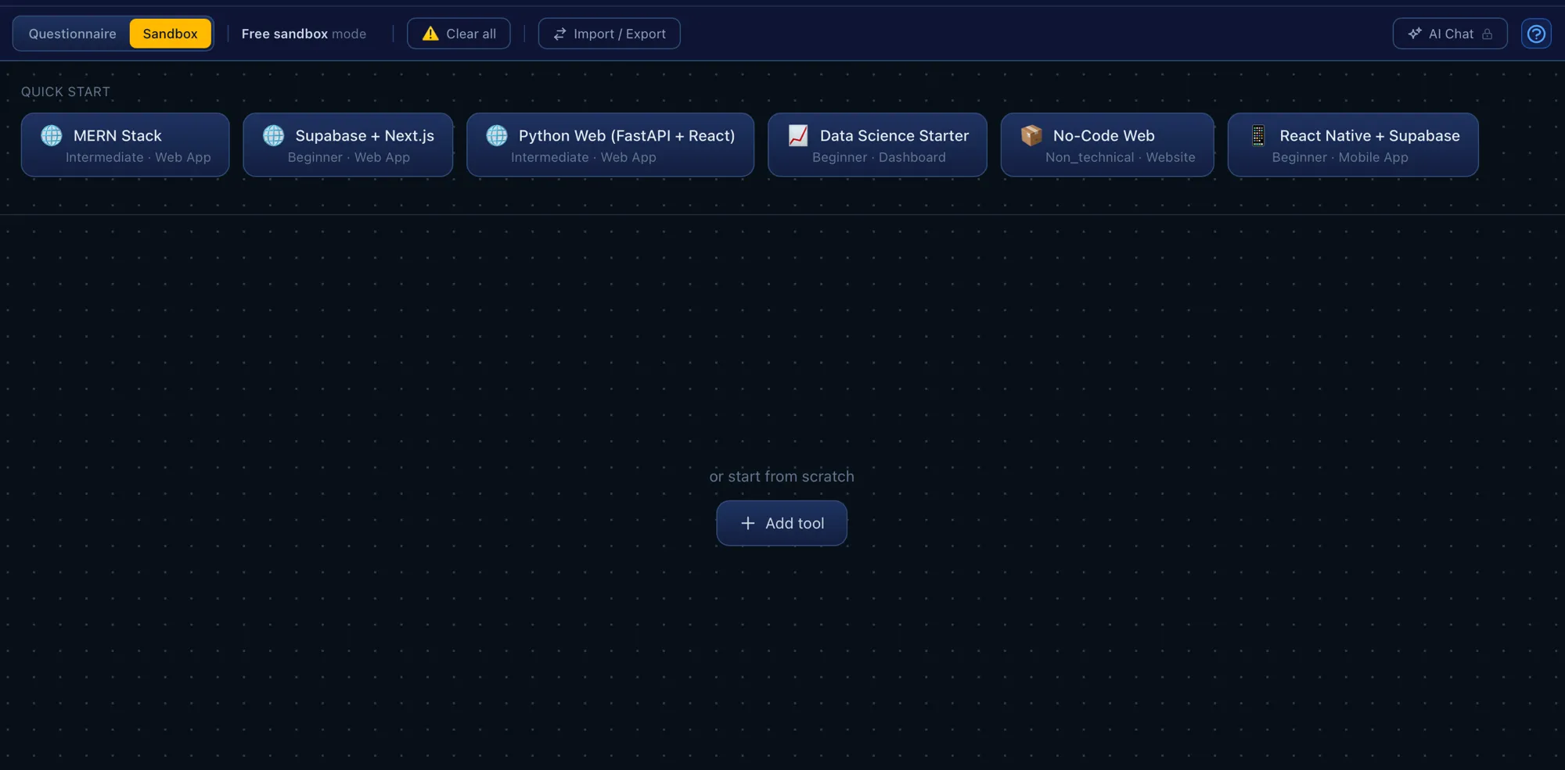Click the globe icon on Supabase + Next.js
Viewport: 1565px width, 770px height.
click(x=274, y=135)
